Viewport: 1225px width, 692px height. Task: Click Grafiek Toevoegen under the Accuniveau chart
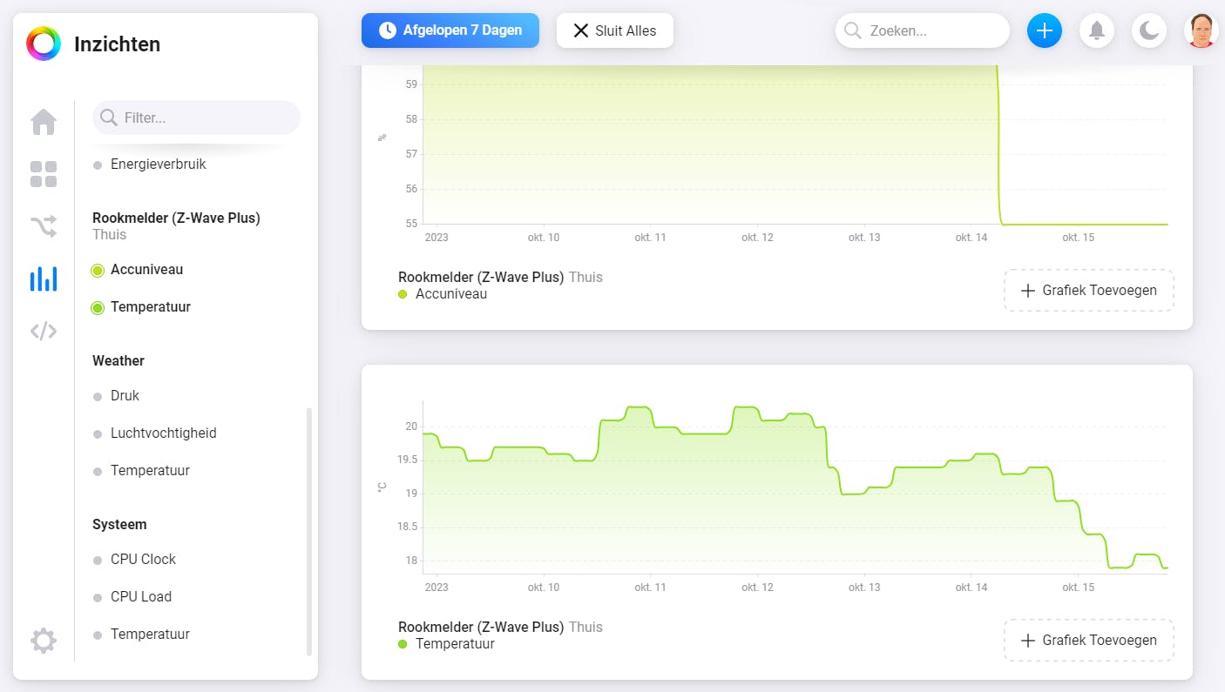1088,291
